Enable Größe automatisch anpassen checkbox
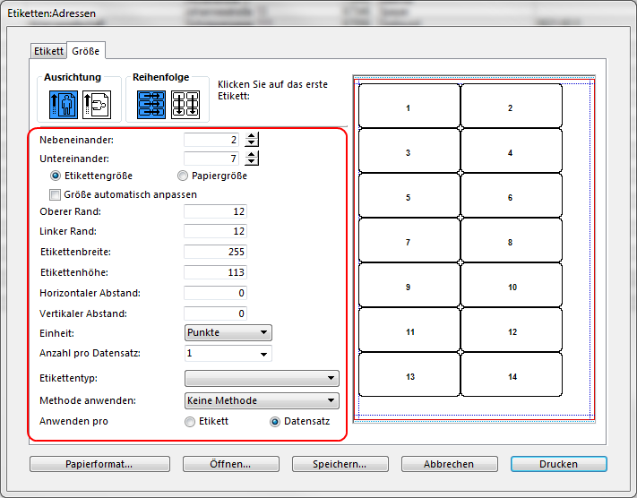This screenshot has width=637, height=498. pos(56,193)
